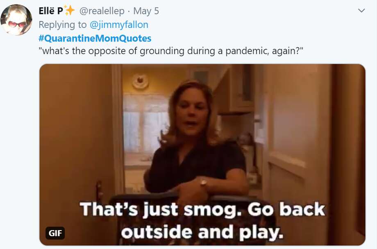Screen dimensions: 377x249
Task: Open the @realellep handle profile
Action: click(x=102, y=11)
